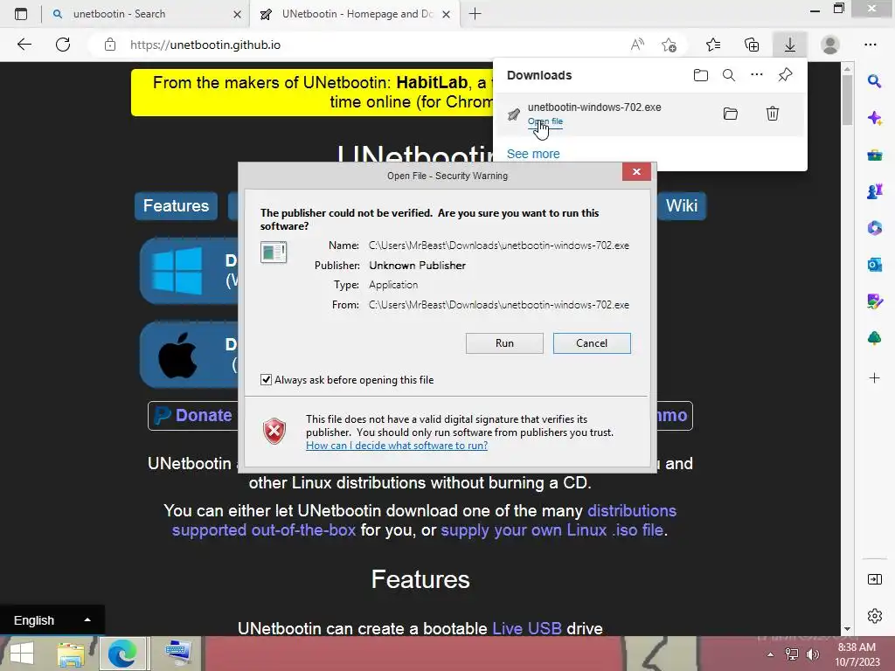Toggle the Downloads toolbar button
Image resolution: width=895 pixels, height=671 pixels.
click(790, 45)
